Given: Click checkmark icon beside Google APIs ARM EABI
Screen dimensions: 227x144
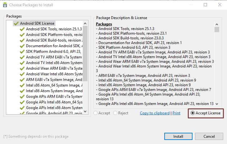Looking at the screenshot, I should [x=22, y=97].
